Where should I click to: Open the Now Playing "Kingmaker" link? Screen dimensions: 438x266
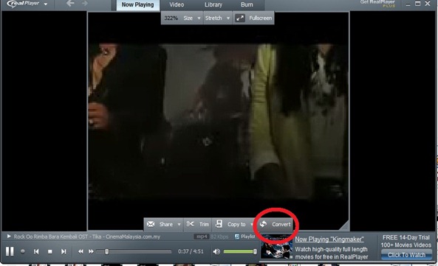click(329, 239)
